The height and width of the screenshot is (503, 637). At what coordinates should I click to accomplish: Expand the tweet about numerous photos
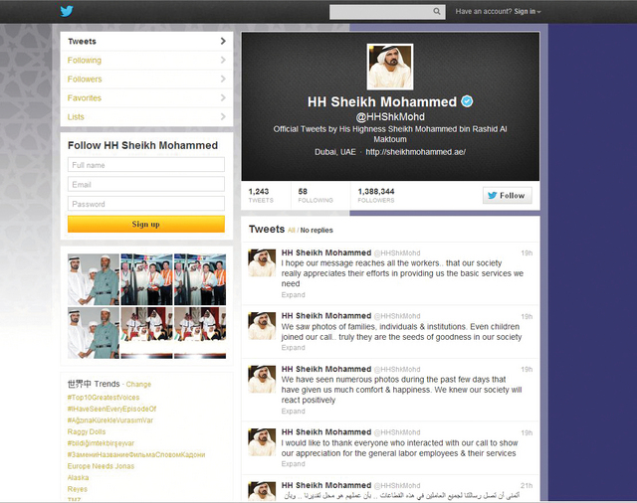[293, 412]
